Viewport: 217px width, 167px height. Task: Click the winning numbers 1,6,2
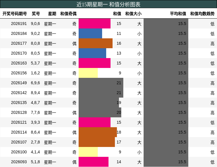coord(35,73)
